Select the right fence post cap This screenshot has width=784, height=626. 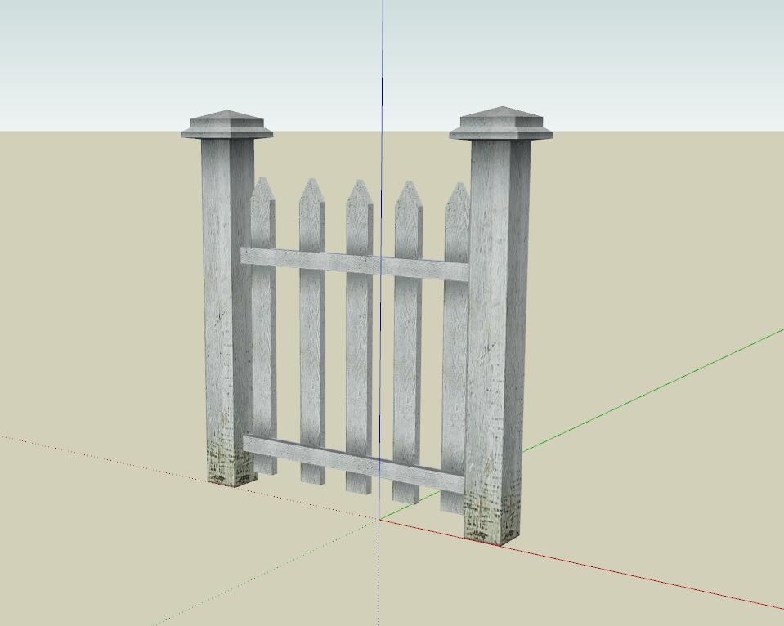click(500, 124)
